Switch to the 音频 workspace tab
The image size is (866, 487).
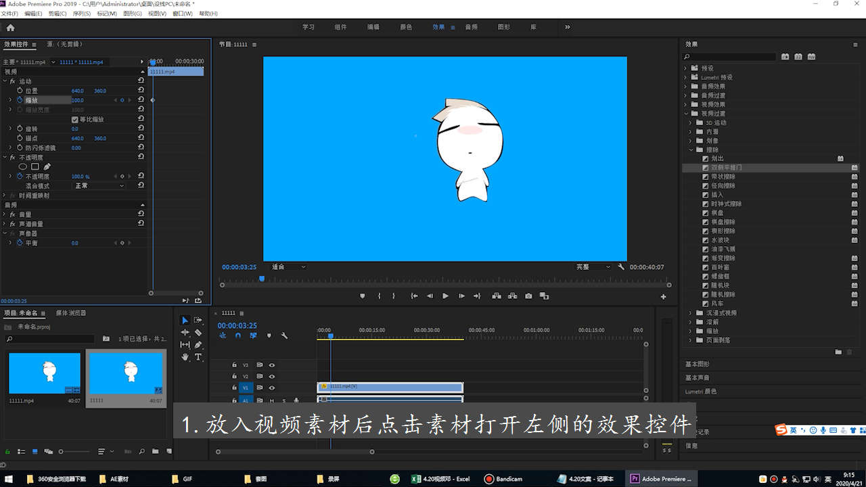tap(472, 27)
